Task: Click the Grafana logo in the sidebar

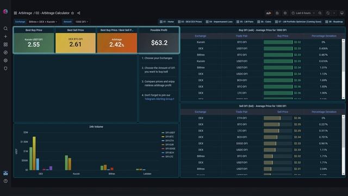Action: click(5, 11)
